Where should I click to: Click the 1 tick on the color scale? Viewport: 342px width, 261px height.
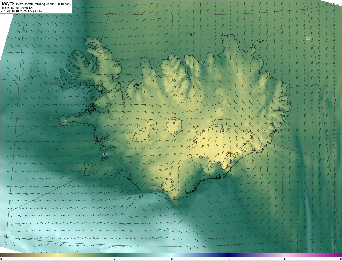coord(57,259)
